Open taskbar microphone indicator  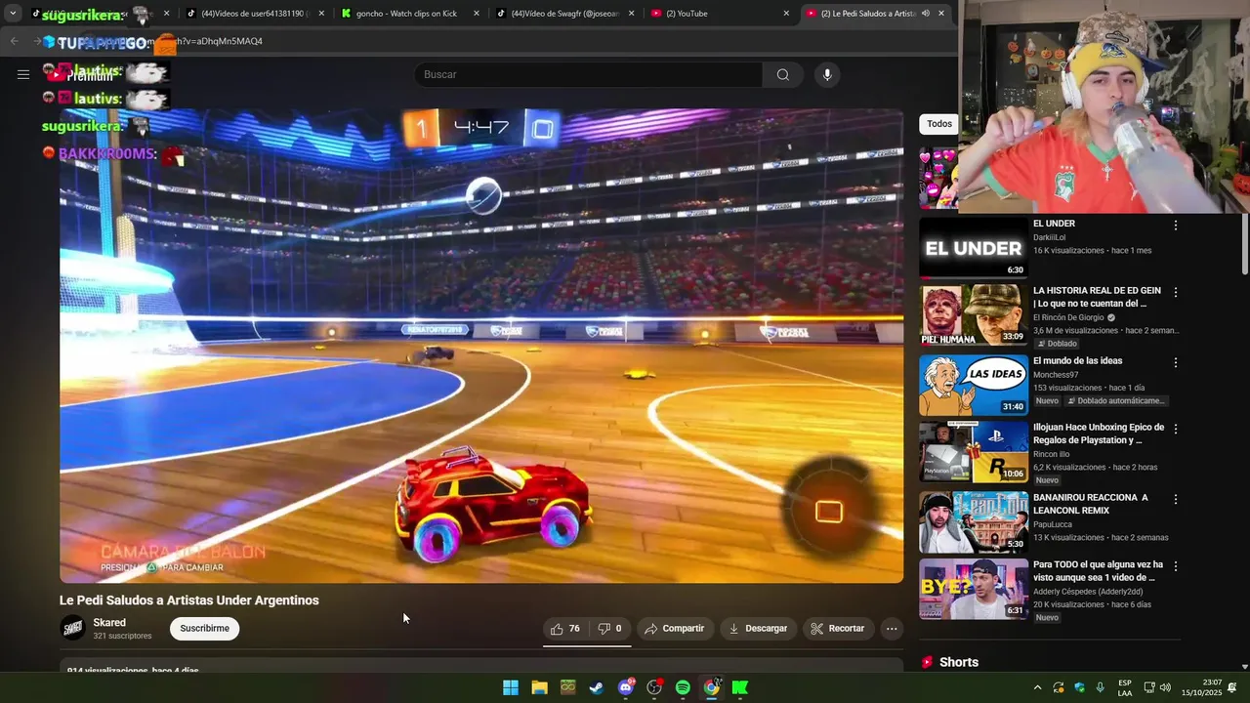click(x=1101, y=687)
